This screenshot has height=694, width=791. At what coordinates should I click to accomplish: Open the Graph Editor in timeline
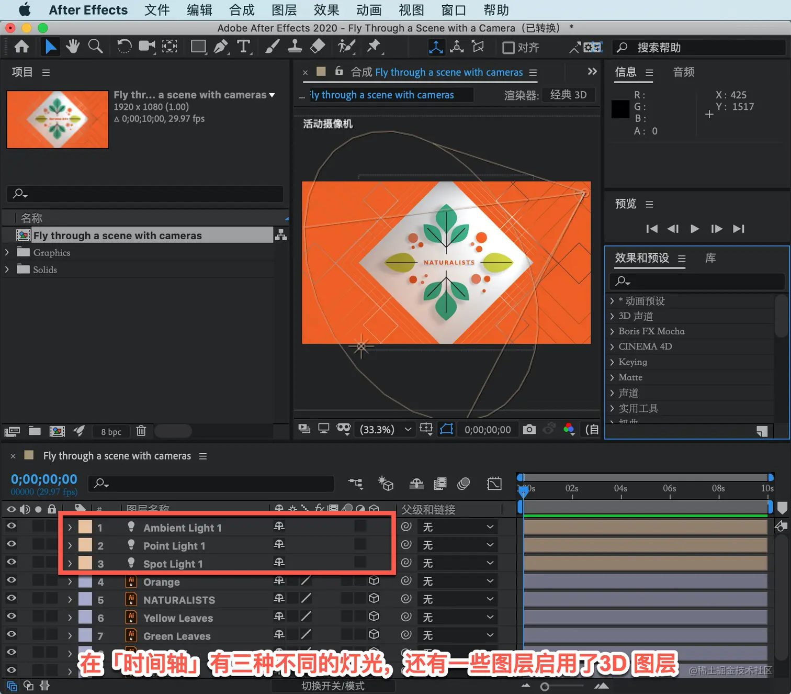click(494, 483)
